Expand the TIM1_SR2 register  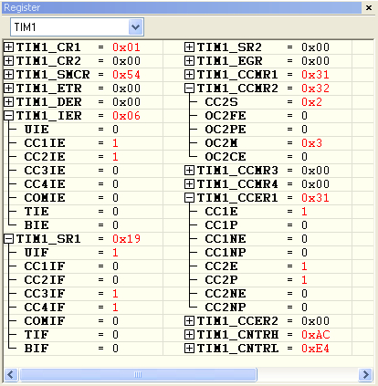(189, 47)
